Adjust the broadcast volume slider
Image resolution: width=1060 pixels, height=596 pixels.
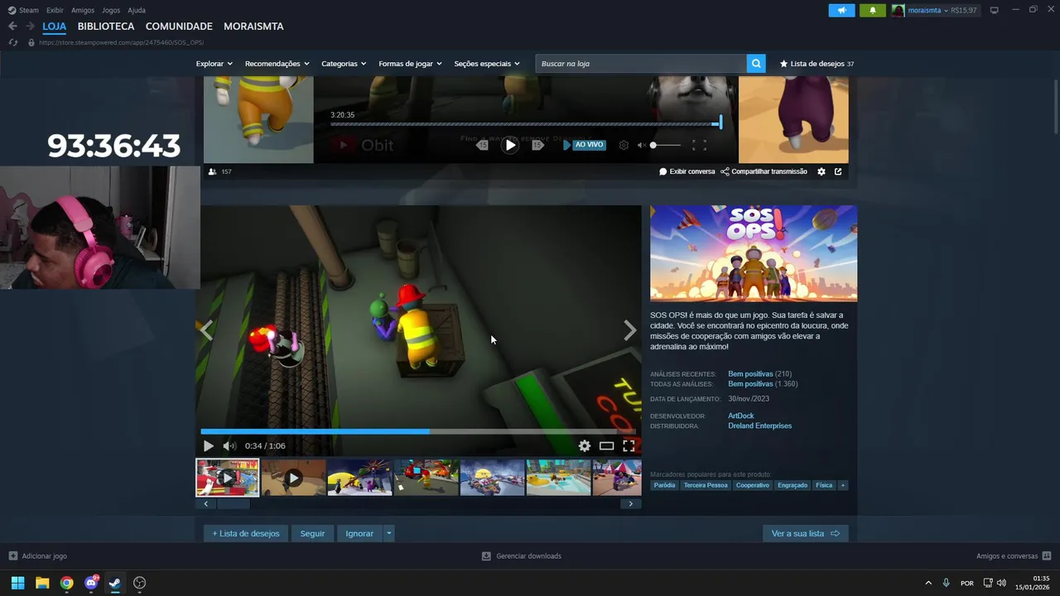tap(666, 145)
